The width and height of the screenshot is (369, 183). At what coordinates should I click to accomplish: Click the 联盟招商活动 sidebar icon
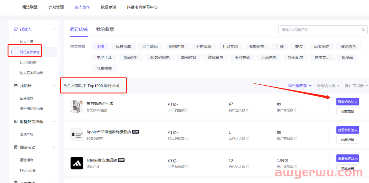coord(15,122)
